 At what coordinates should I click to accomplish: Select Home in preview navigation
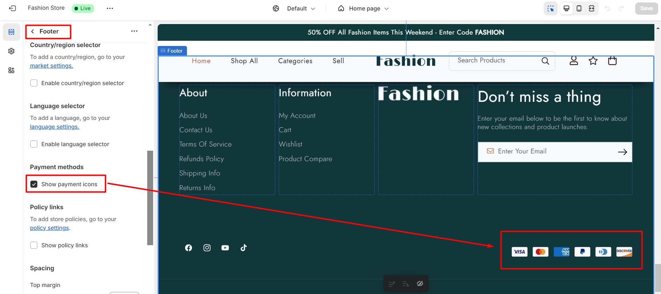(x=201, y=61)
